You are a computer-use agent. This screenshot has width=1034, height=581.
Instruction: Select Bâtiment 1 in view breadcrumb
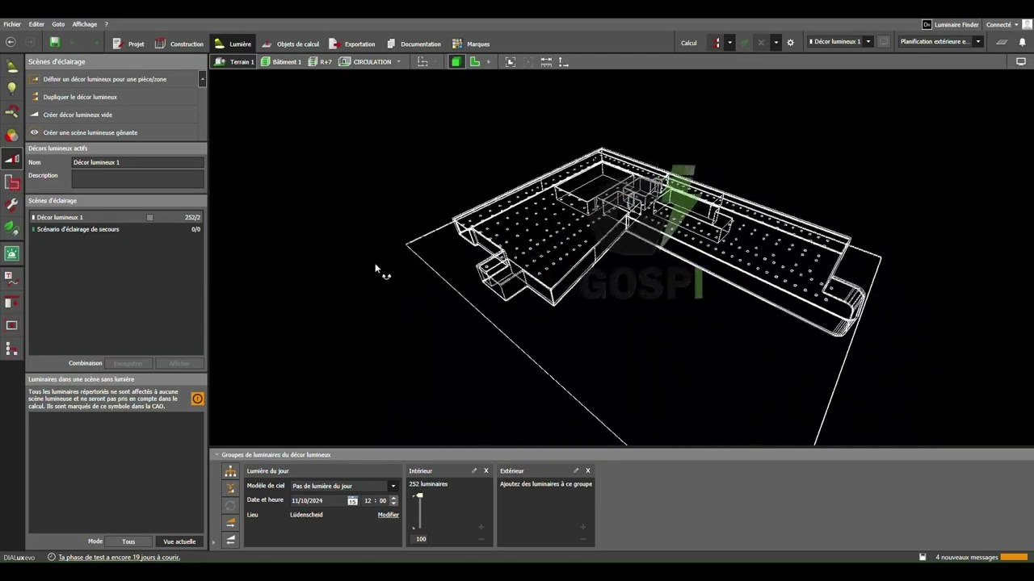[x=281, y=61]
